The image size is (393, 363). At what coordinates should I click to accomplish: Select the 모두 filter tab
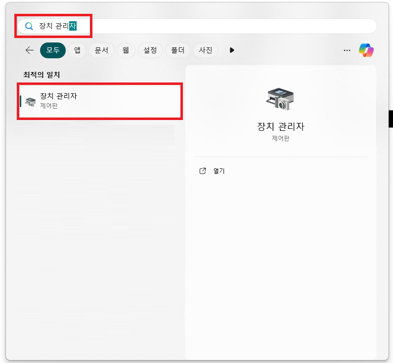click(x=53, y=50)
